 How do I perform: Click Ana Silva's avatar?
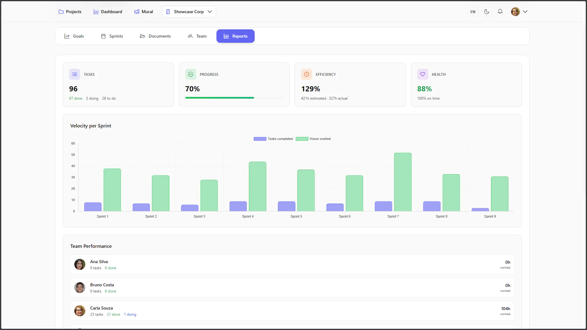pos(80,264)
